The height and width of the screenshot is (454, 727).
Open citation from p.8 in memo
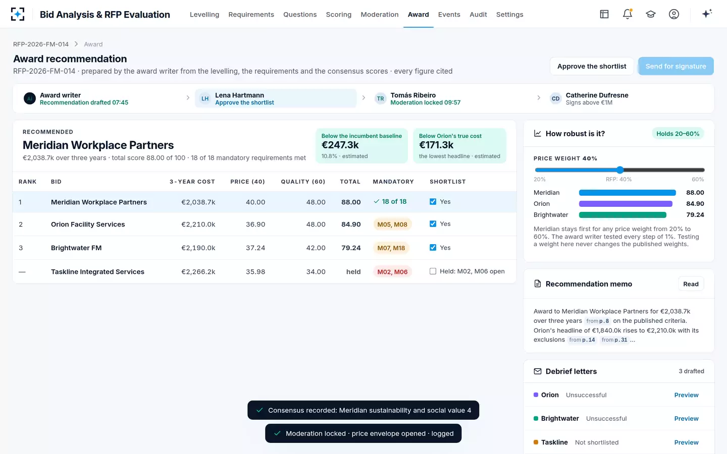tap(598, 321)
